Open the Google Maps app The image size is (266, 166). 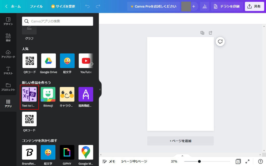(86, 155)
